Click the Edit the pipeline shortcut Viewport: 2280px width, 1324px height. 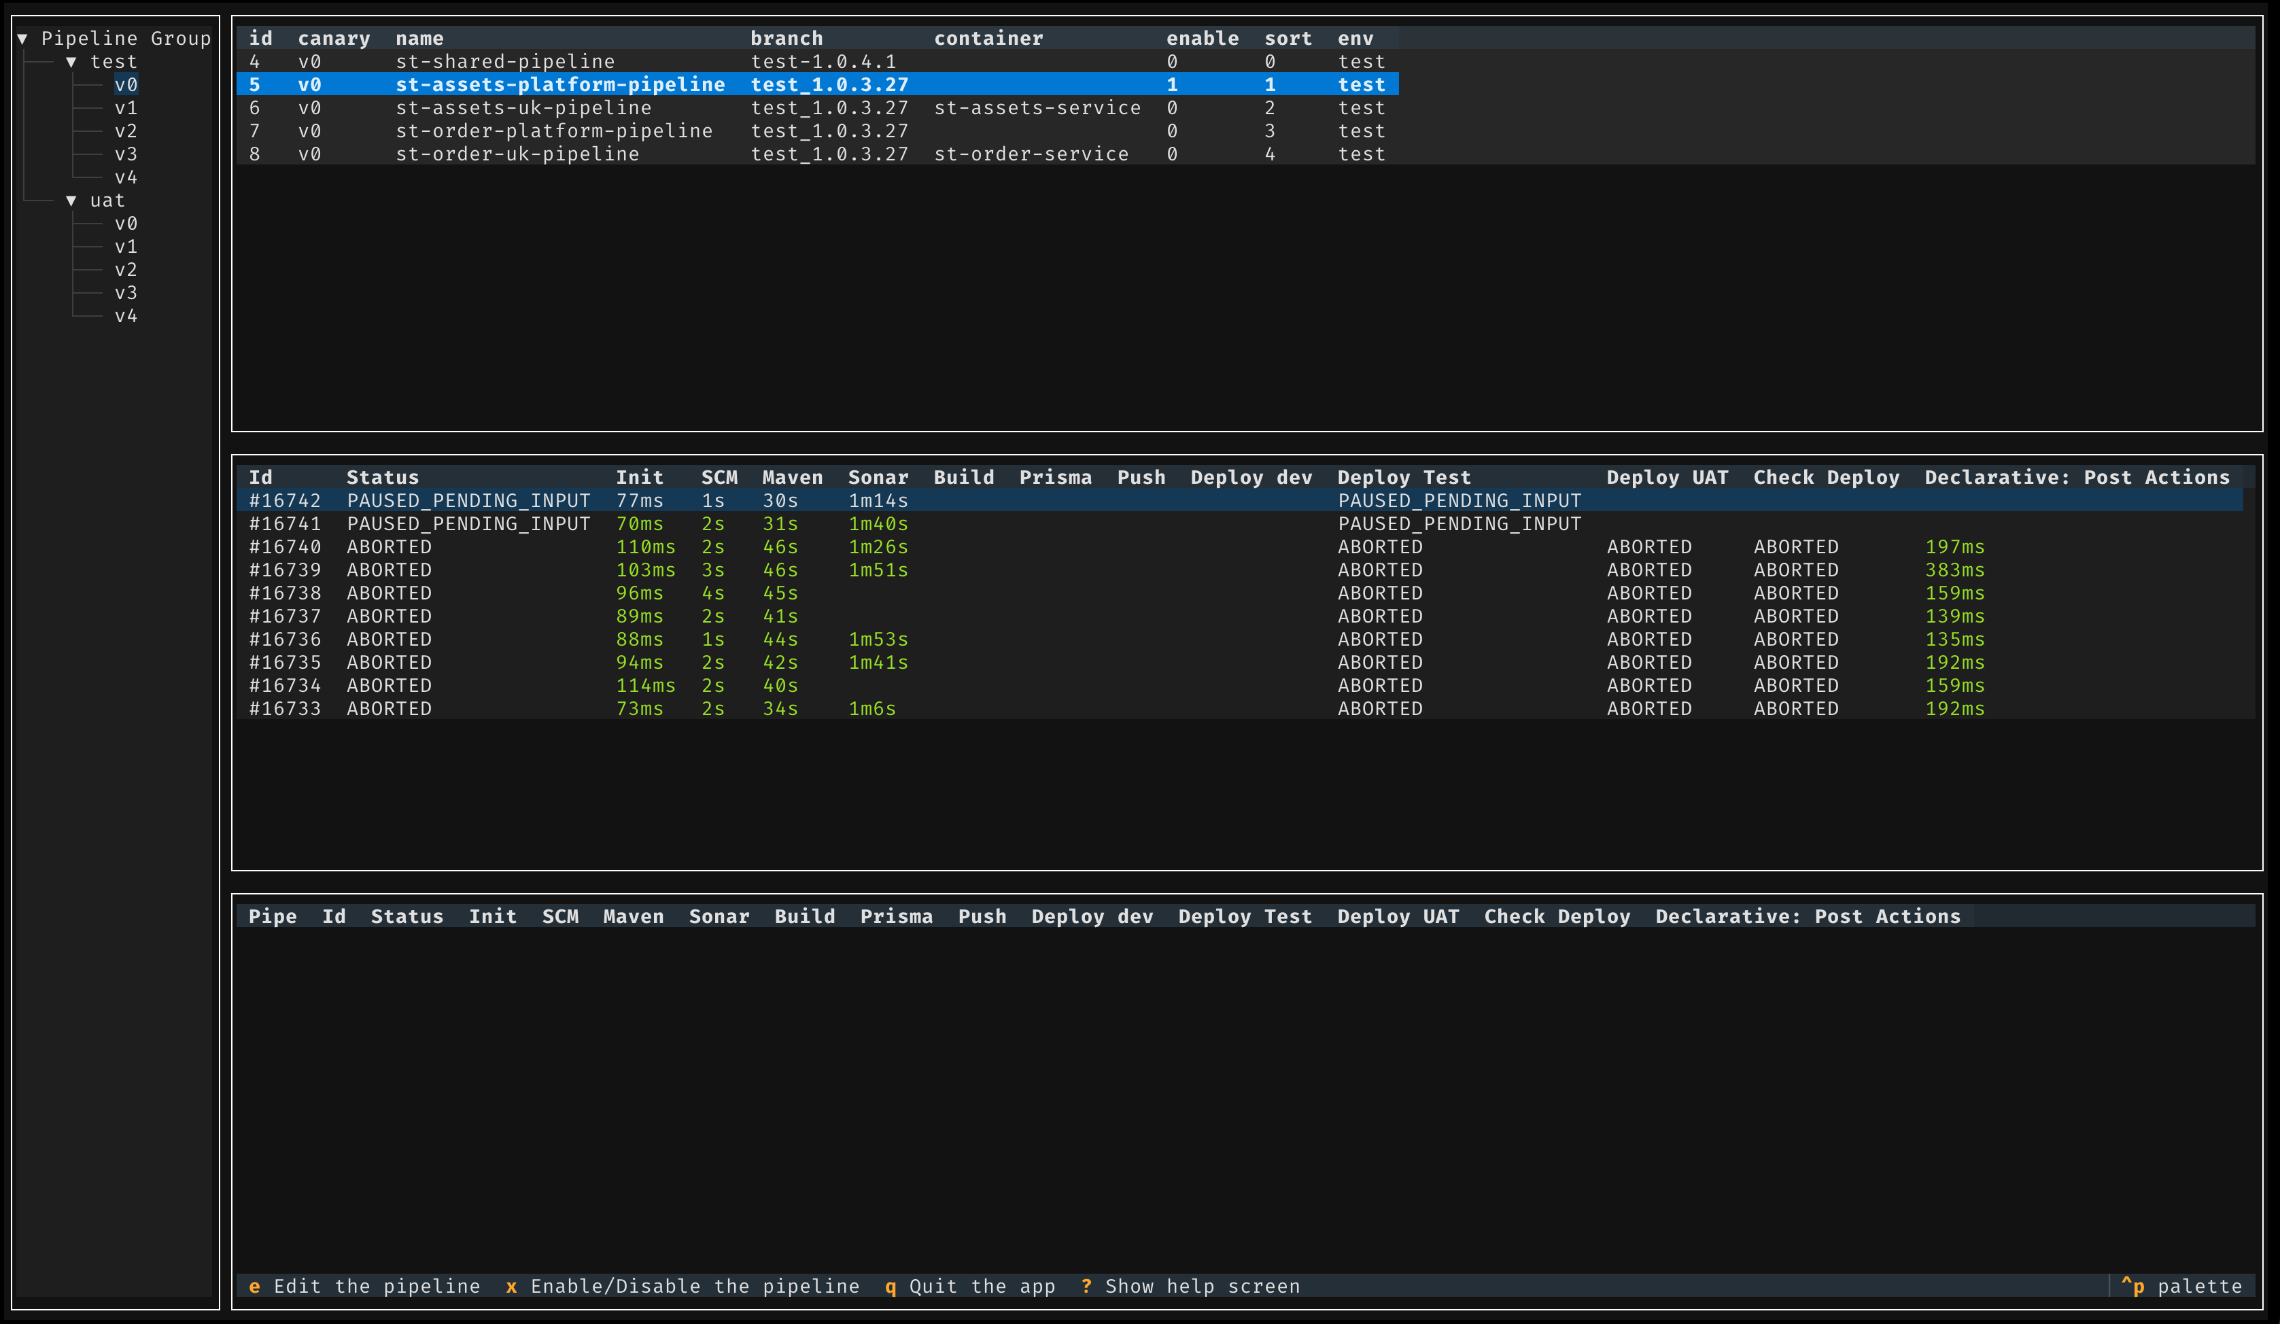pos(364,1286)
